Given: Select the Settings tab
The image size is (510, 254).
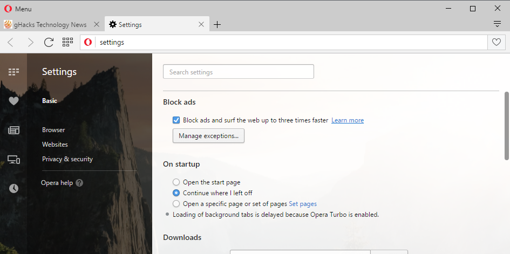Looking at the screenshot, I should (157, 25).
